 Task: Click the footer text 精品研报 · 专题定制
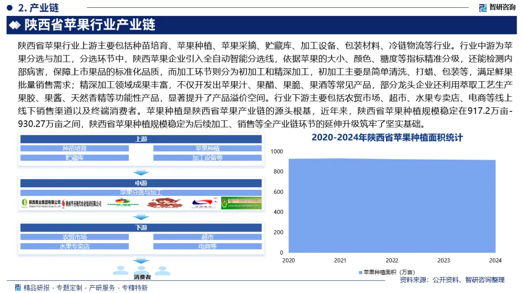pyautogui.click(x=53, y=288)
